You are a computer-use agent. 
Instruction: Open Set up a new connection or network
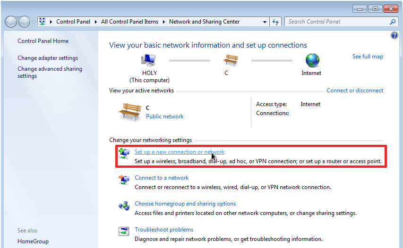[180, 152]
